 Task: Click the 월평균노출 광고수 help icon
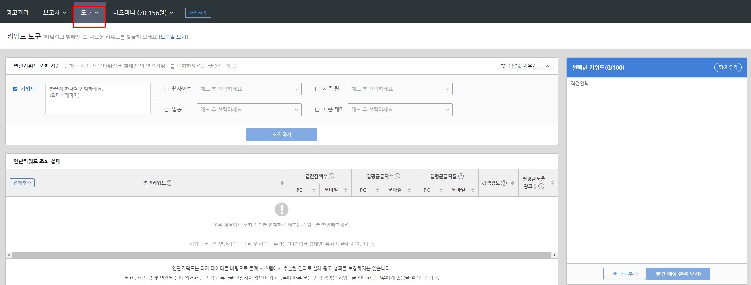(x=541, y=186)
